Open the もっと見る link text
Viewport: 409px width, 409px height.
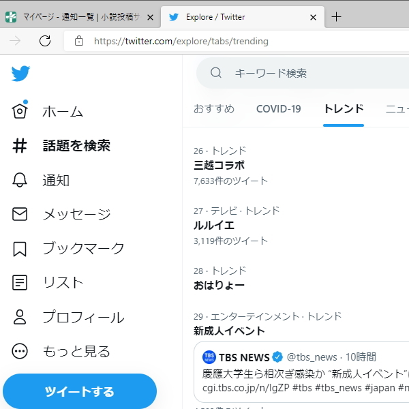tap(76, 351)
